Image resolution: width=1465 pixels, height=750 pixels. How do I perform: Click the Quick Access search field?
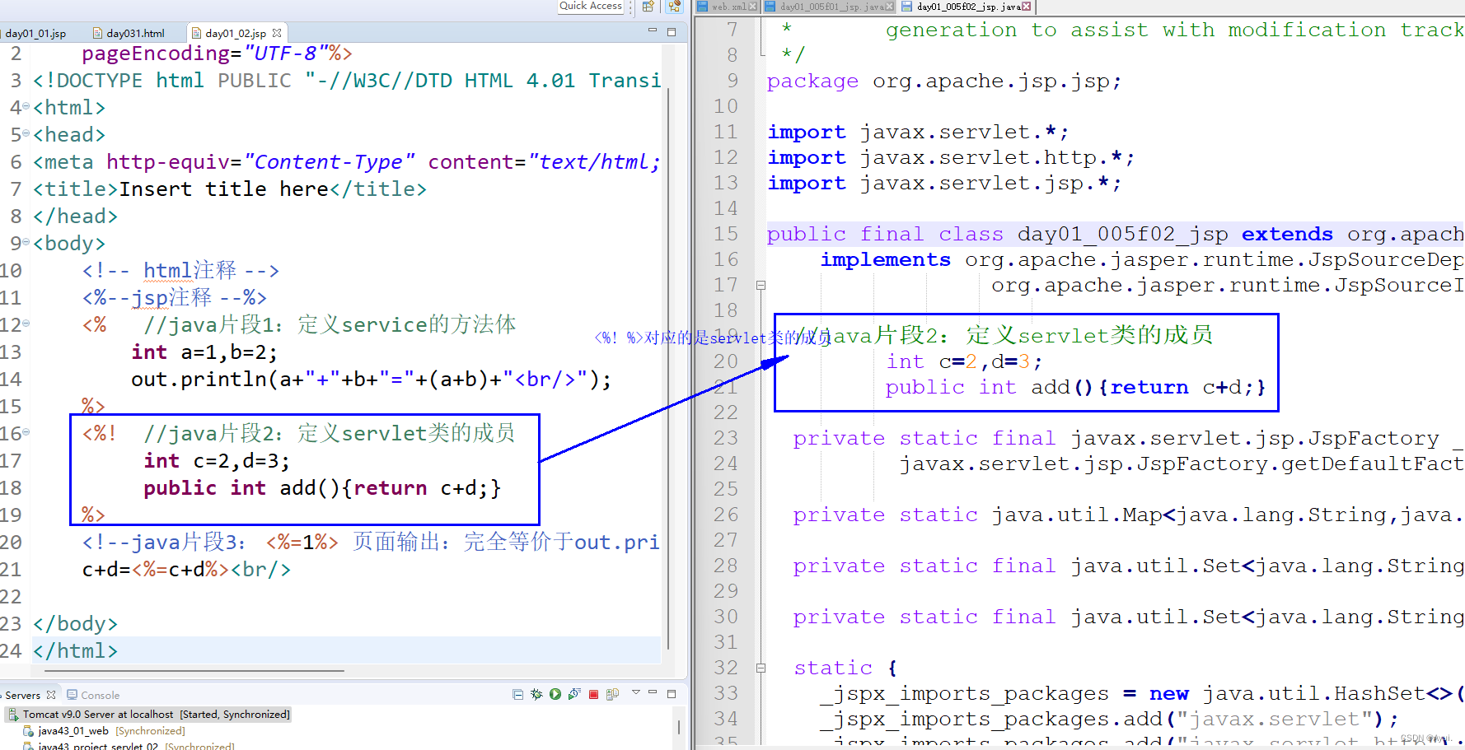(591, 7)
